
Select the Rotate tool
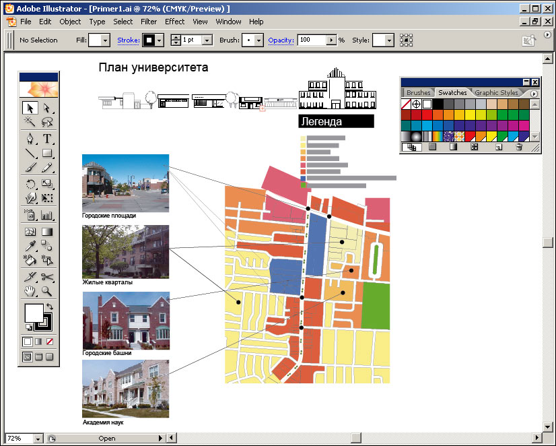click(30, 184)
